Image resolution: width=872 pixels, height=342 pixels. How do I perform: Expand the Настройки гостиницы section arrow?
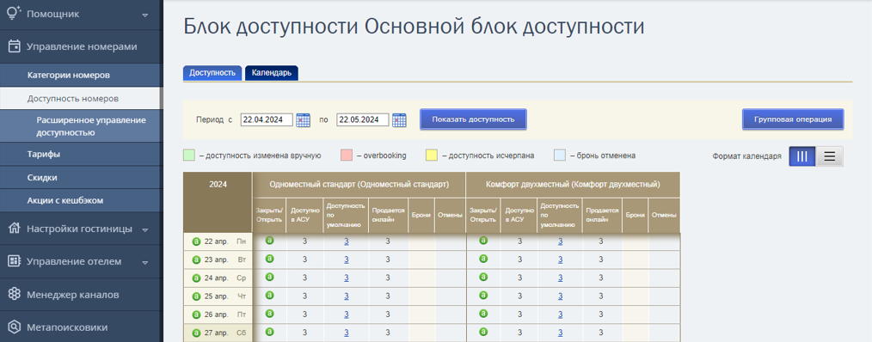145,229
